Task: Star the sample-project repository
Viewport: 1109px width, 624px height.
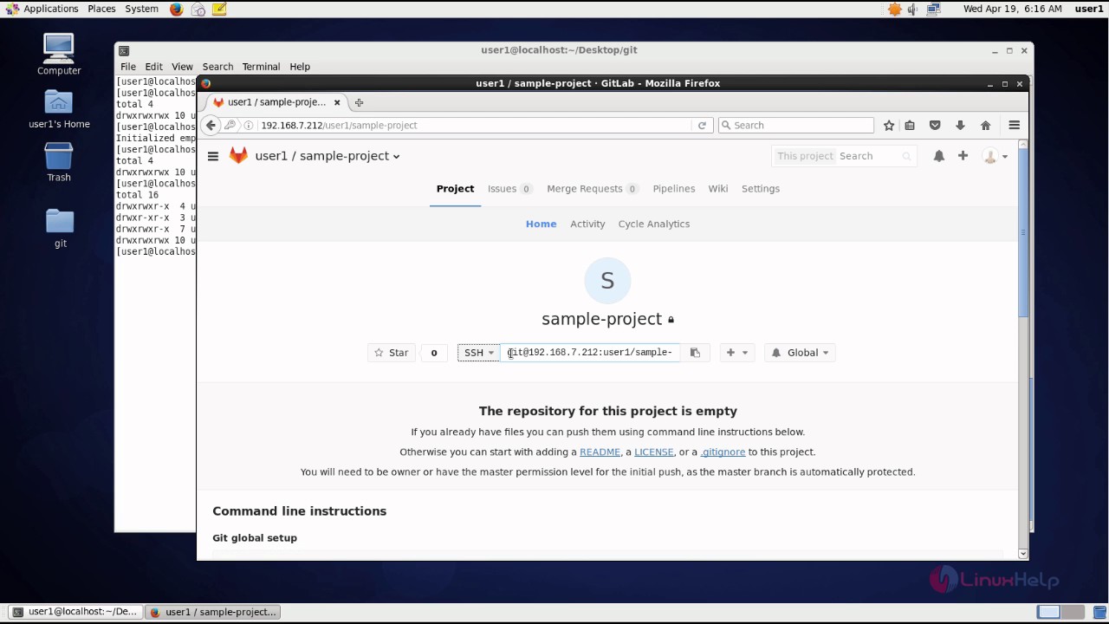Action: [x=392, y=353]
